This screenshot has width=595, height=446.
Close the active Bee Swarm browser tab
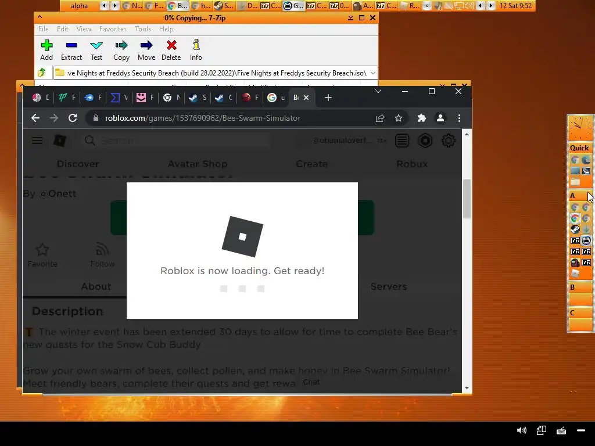click(306, 98)
